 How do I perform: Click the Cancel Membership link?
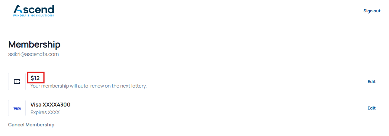click(31, 125)
